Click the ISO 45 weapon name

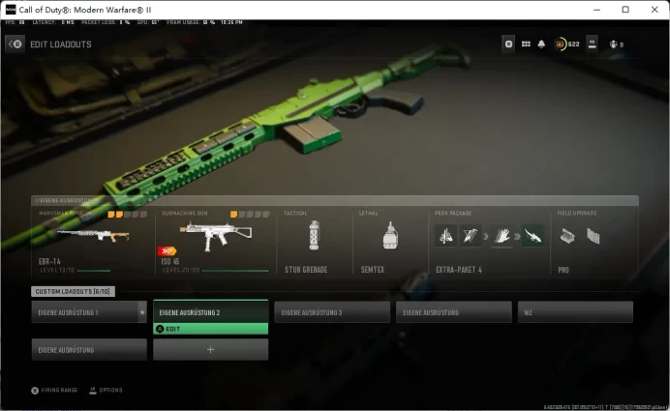pyautogui.click(x=170, y=261)
